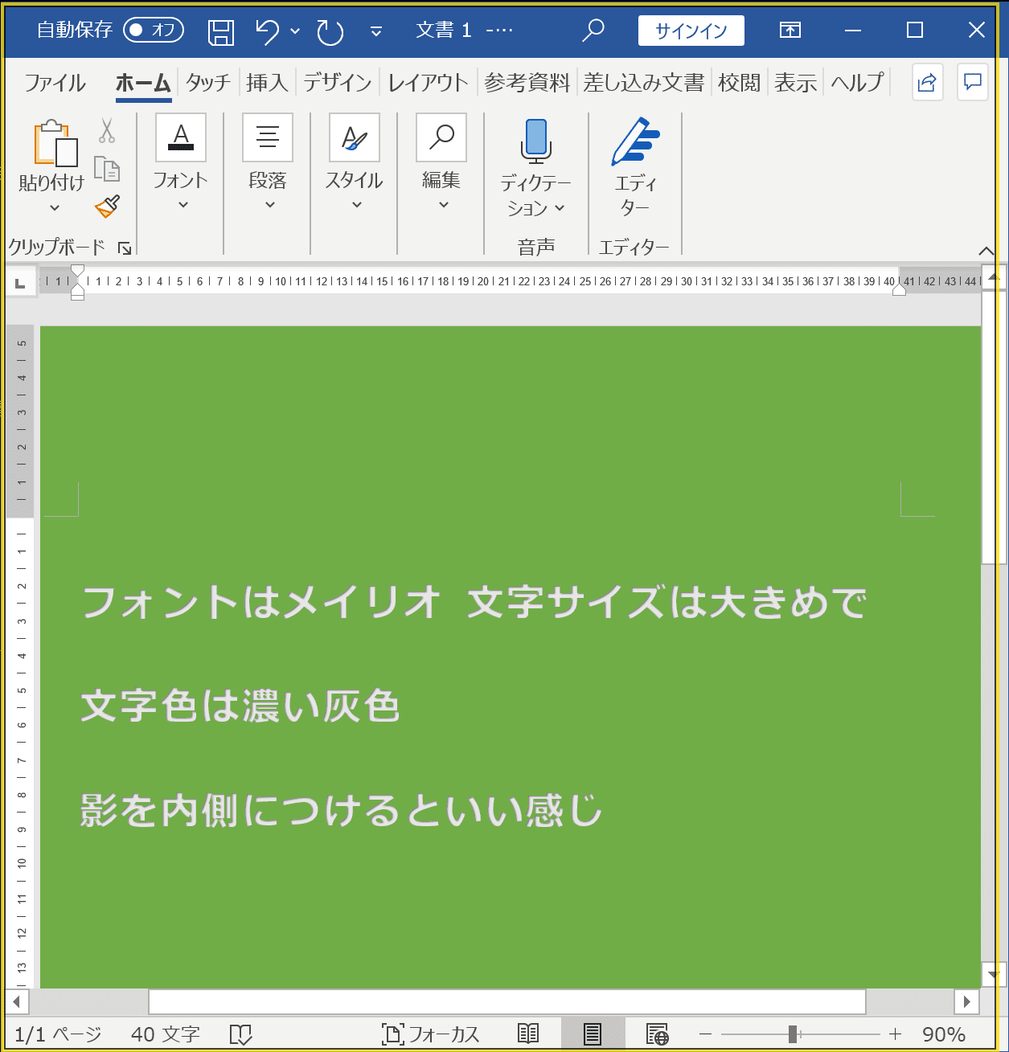Image resolution: width=1009 pixels, height=1052 pixels.
Task: Switch to Read Mode view icon
Action: tap(528, 1034)
